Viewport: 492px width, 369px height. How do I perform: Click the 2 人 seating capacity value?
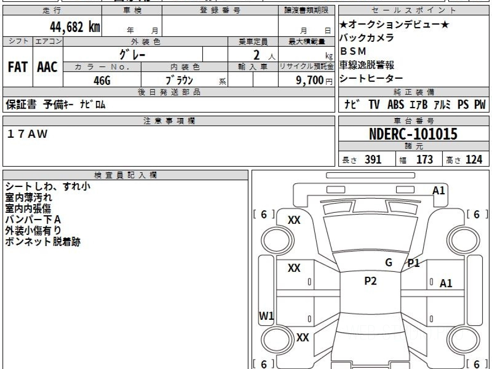(264, 55)
